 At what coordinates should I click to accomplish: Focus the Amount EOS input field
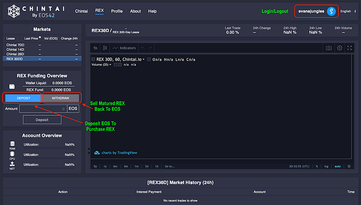click(43, 109)
